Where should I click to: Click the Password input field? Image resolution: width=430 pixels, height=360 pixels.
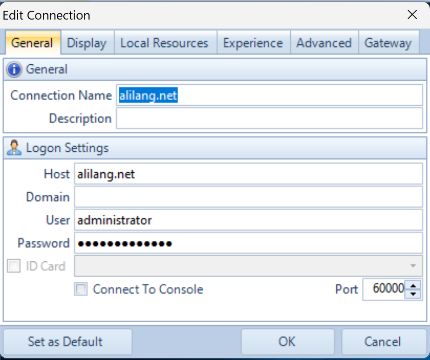[249, 244]
